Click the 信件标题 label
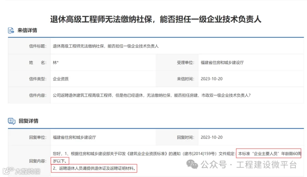This screenshot has width=307, height=177. (38, 46)
